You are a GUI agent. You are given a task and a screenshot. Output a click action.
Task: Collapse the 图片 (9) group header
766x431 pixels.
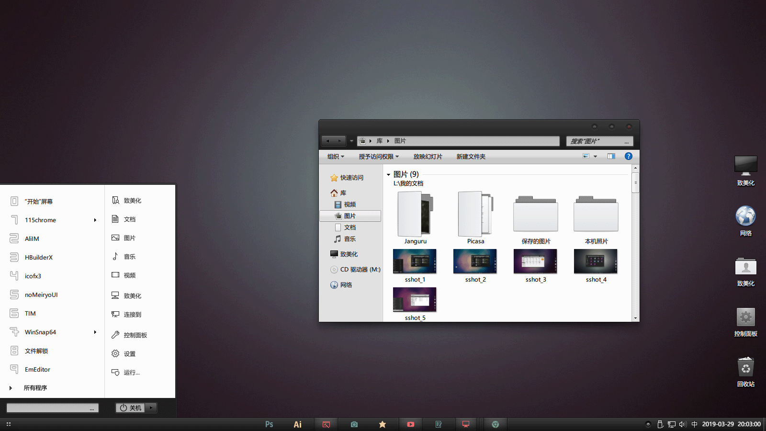point(388,175)
